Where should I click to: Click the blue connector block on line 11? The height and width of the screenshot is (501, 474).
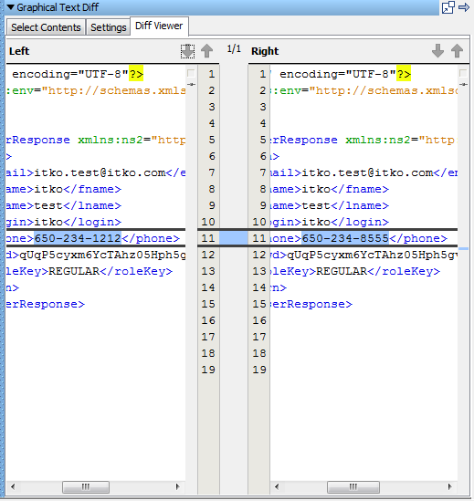tap(234, 238)
